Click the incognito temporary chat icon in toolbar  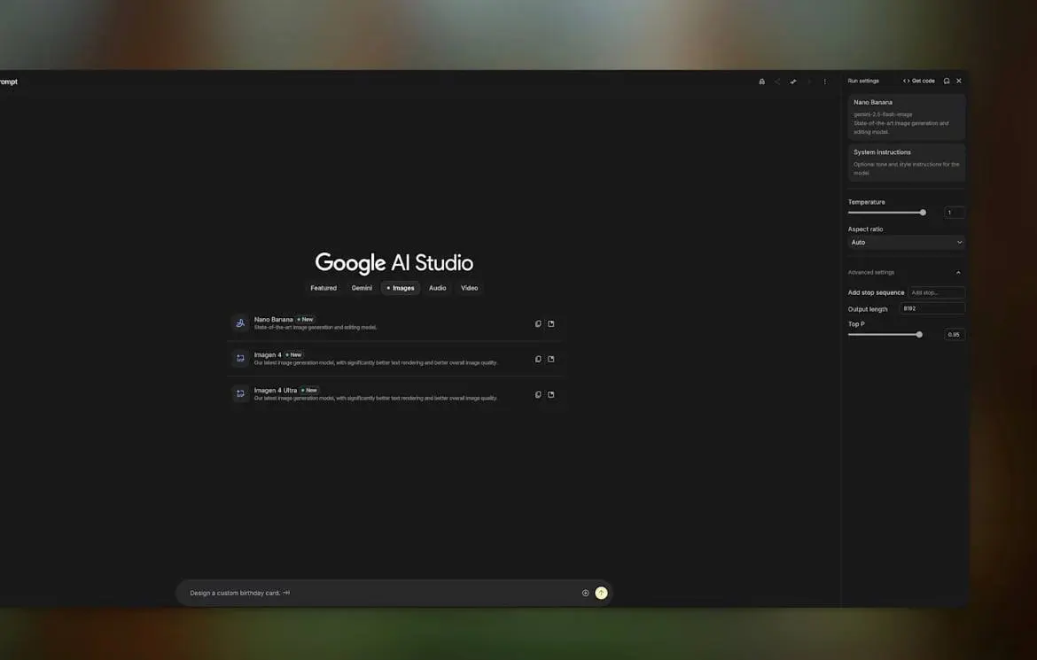[762, 82]
